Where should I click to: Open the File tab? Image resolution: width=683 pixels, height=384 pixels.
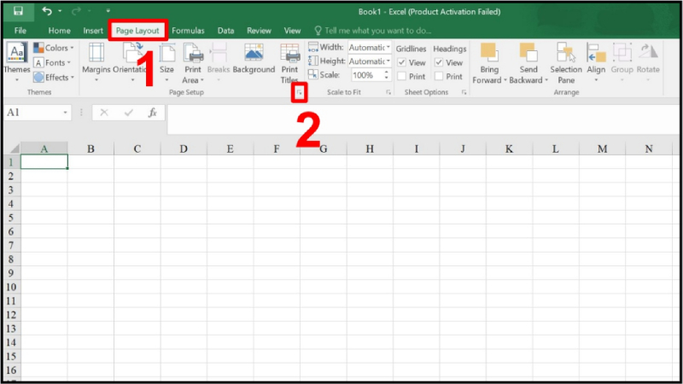point(20,31)
